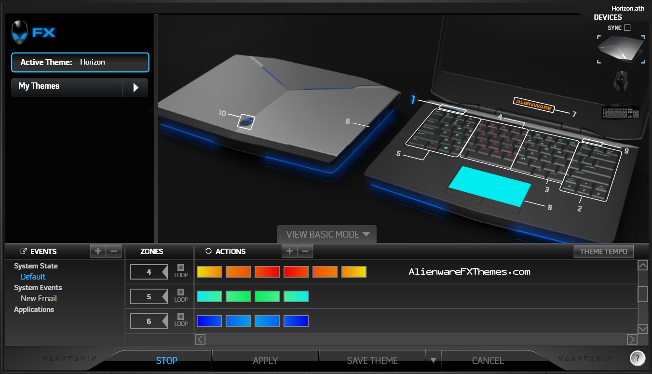Image resolution: width=652 pixels, height=374 pixels.
Task: Click the SAVE THEME button
Action: point(372,361)
